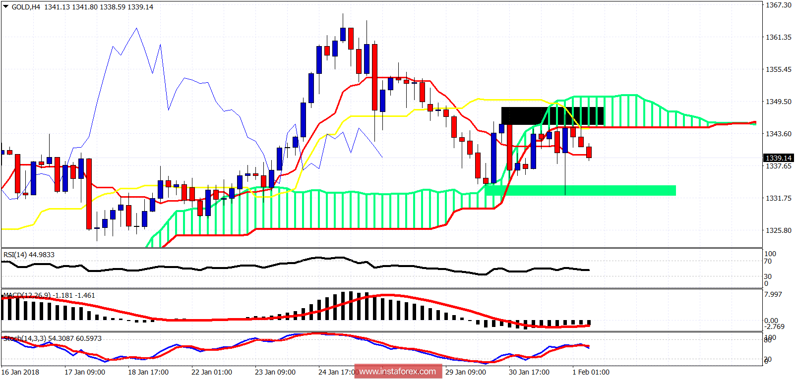Click price scale value 1349.50

pyautogui.click(x=779, y=102)
